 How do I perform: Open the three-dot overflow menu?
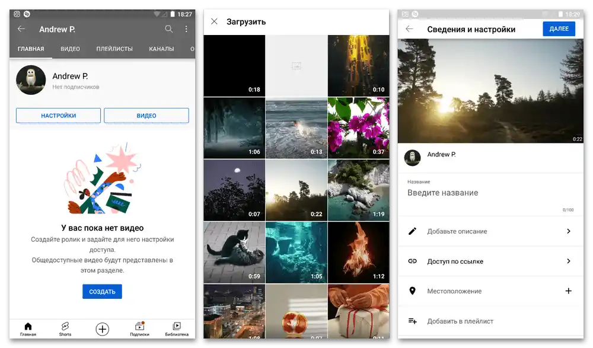tap(186, 28)
